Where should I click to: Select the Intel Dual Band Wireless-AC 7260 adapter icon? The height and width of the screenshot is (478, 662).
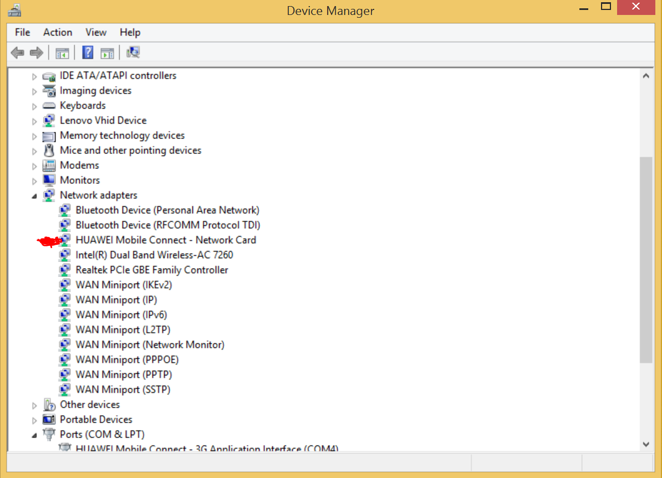point(65,255)
